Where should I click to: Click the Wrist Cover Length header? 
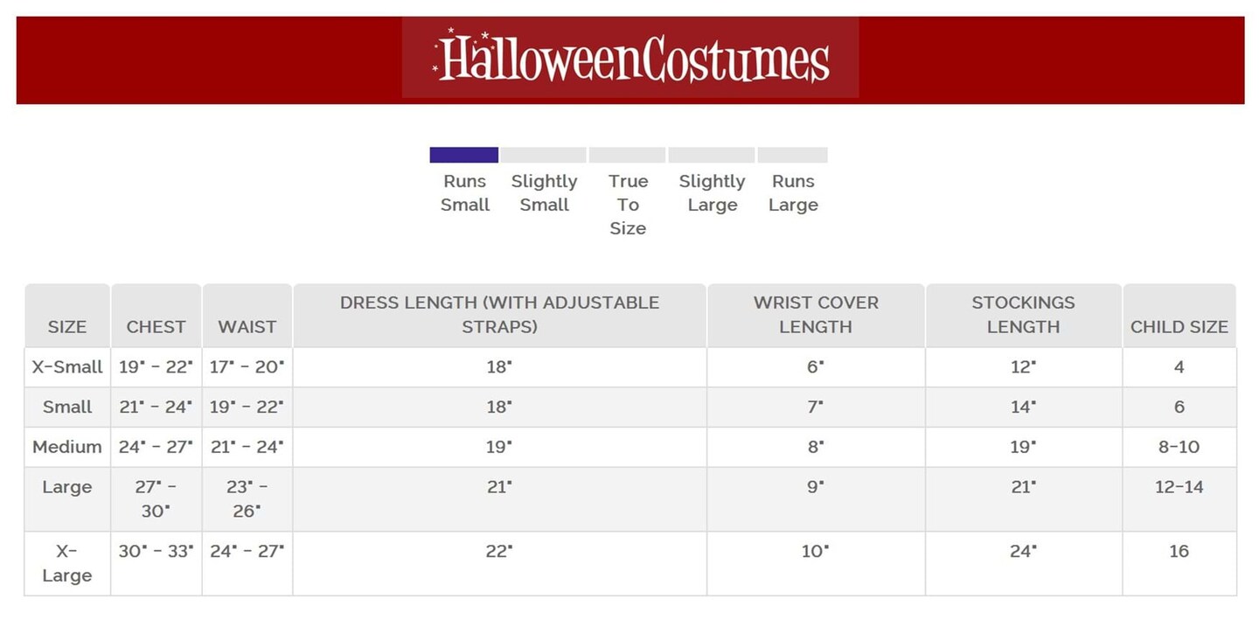point(816,315)
